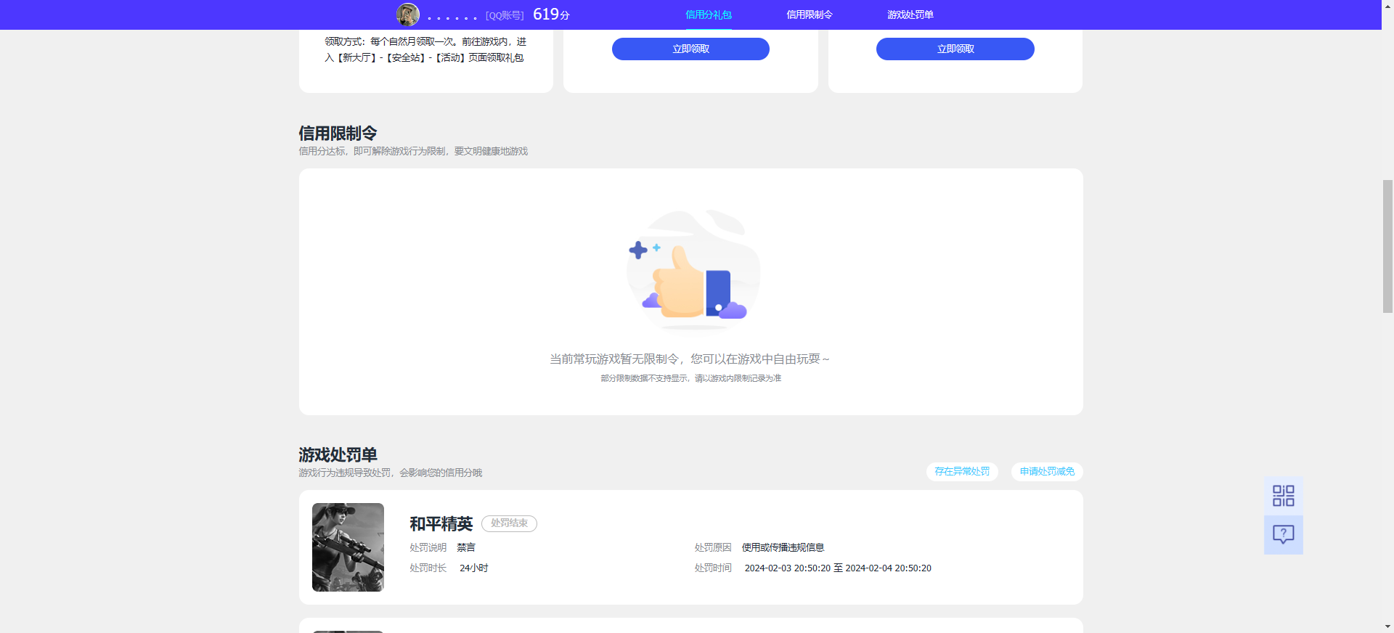
Task: Click the right card's 立即领取 button
Action: pyautogui.click(x=955, y=49)
